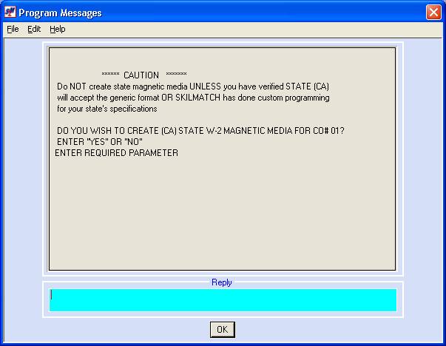
Task: Open the File menu
Action: pos(13,29)
